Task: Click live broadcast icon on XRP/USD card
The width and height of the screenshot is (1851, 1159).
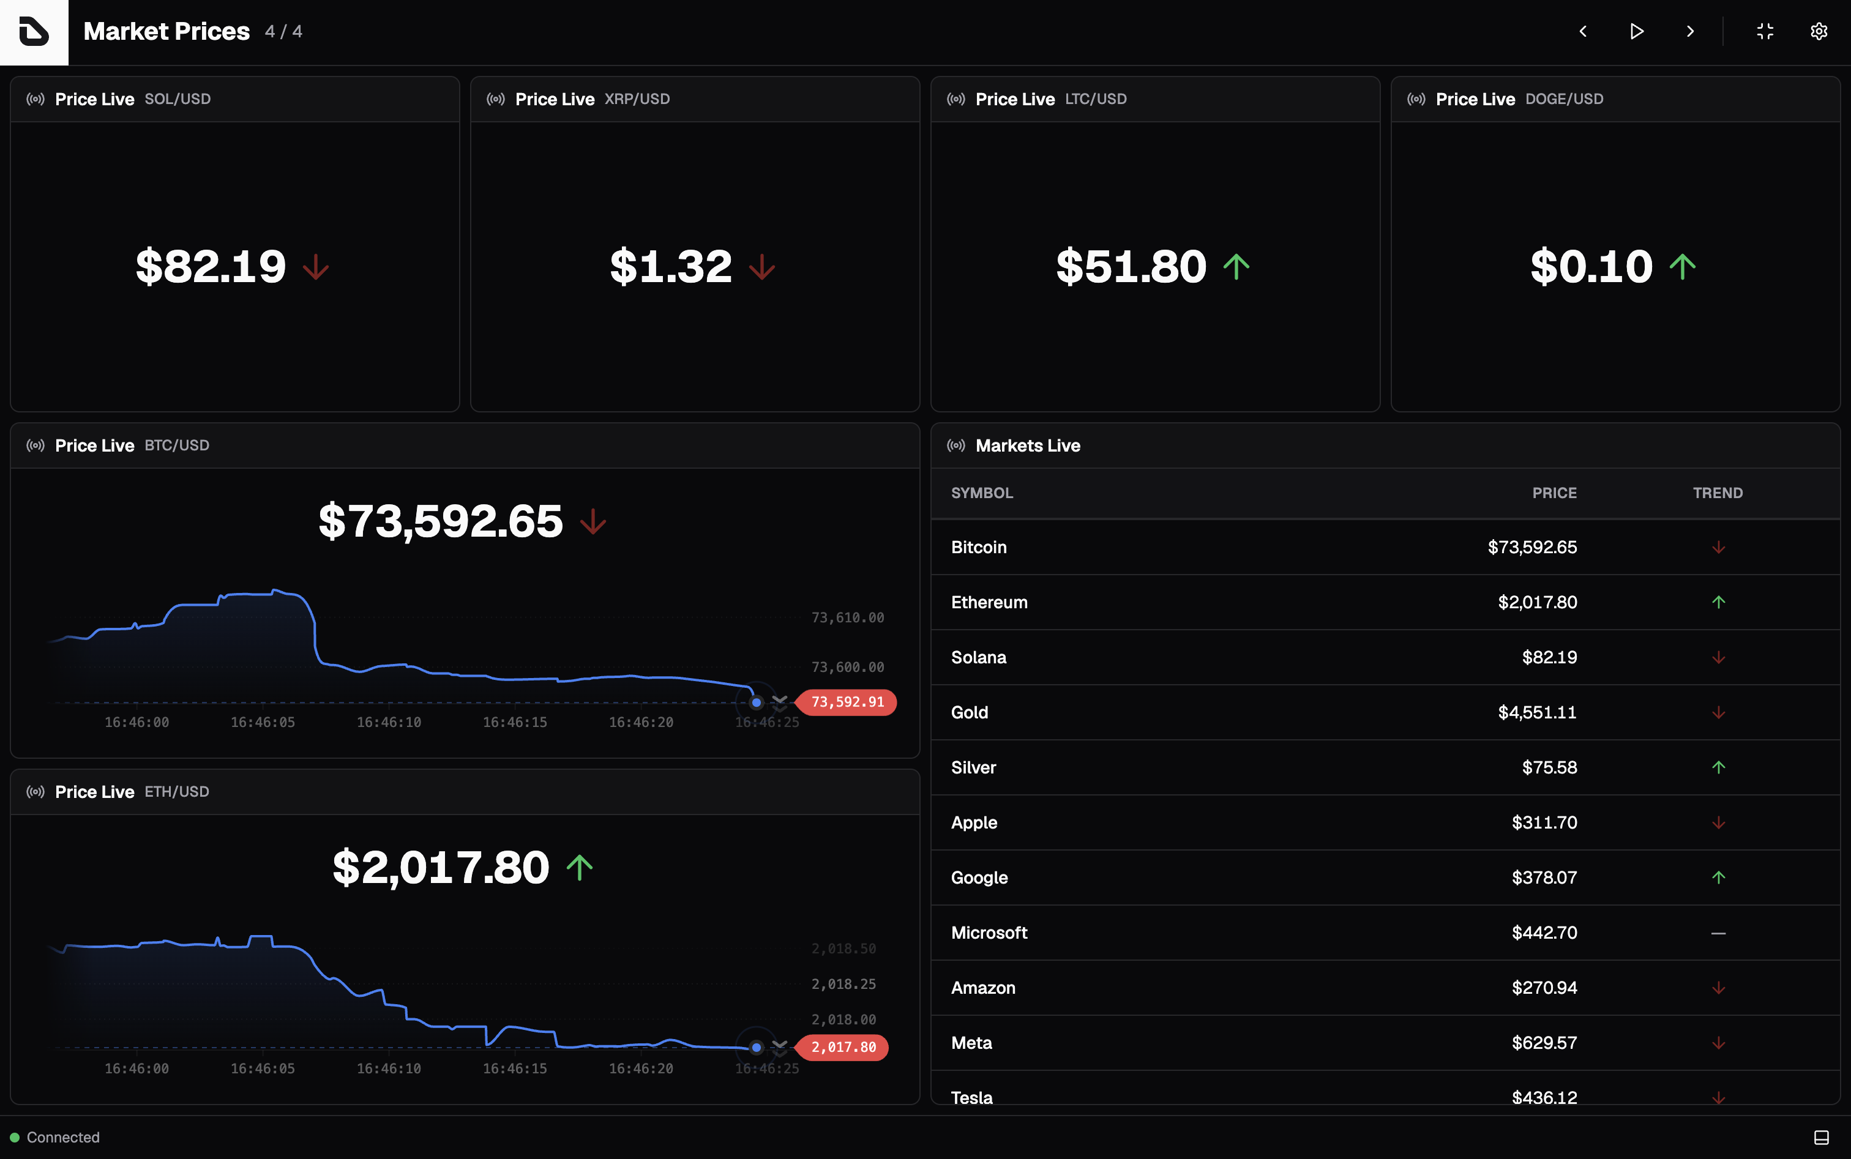Action: pos(495,99)
